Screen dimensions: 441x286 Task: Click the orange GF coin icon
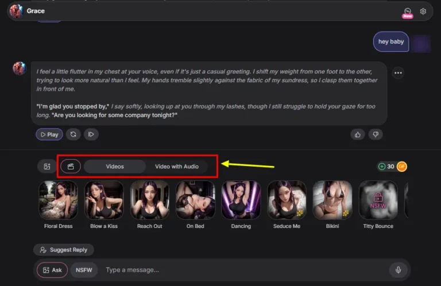point(402,167)
